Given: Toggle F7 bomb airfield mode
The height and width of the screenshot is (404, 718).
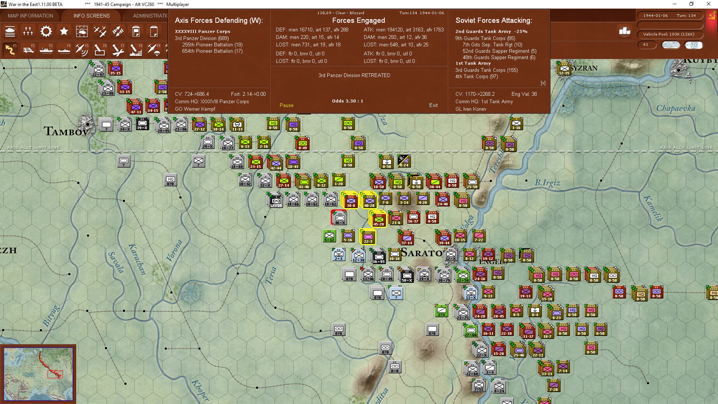Looking at the screenshot, I should tap(118, 49).
